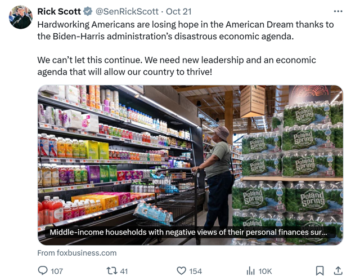Like the post with the heart icon
This screenshot has width=351, height=276.
click(181, 270)
